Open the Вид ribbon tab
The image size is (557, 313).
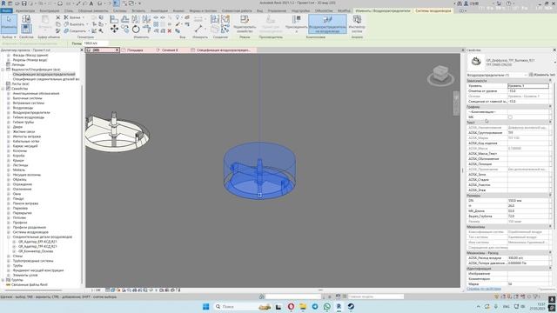(x=259, y=11)
